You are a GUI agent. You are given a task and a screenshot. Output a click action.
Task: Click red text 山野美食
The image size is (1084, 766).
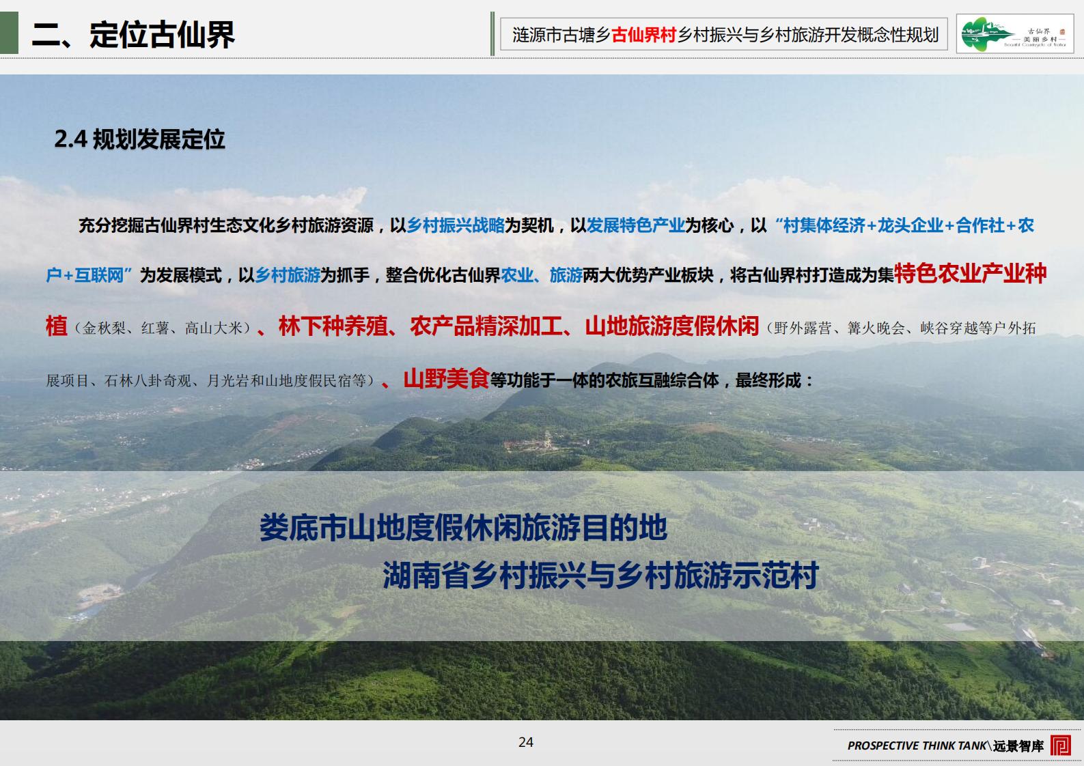pyautogui.click(x=446, y=378)
